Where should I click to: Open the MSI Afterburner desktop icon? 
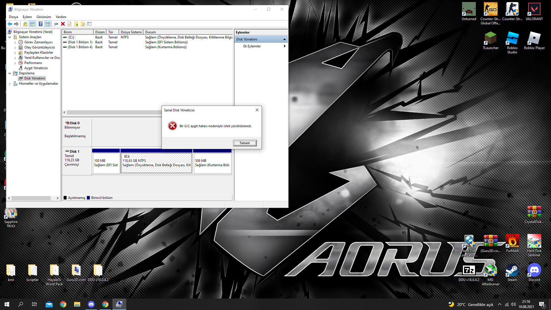490,275
